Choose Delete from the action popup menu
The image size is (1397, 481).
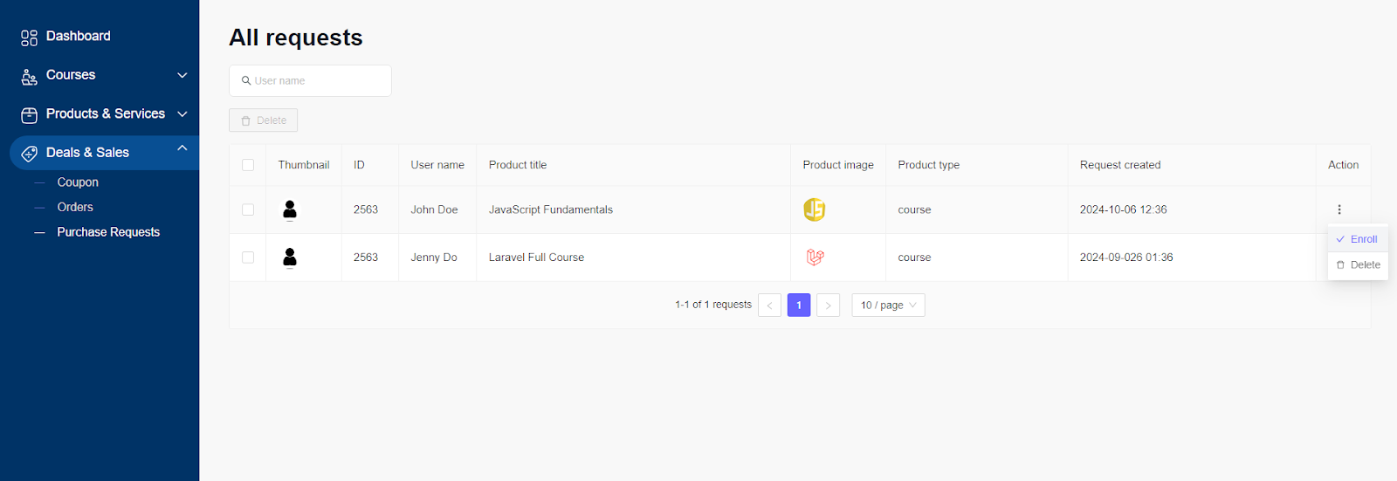pyautogui.click(x=1358, y=265)
